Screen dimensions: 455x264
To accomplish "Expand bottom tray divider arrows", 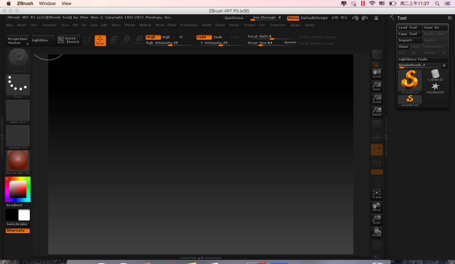I will 200,258.
